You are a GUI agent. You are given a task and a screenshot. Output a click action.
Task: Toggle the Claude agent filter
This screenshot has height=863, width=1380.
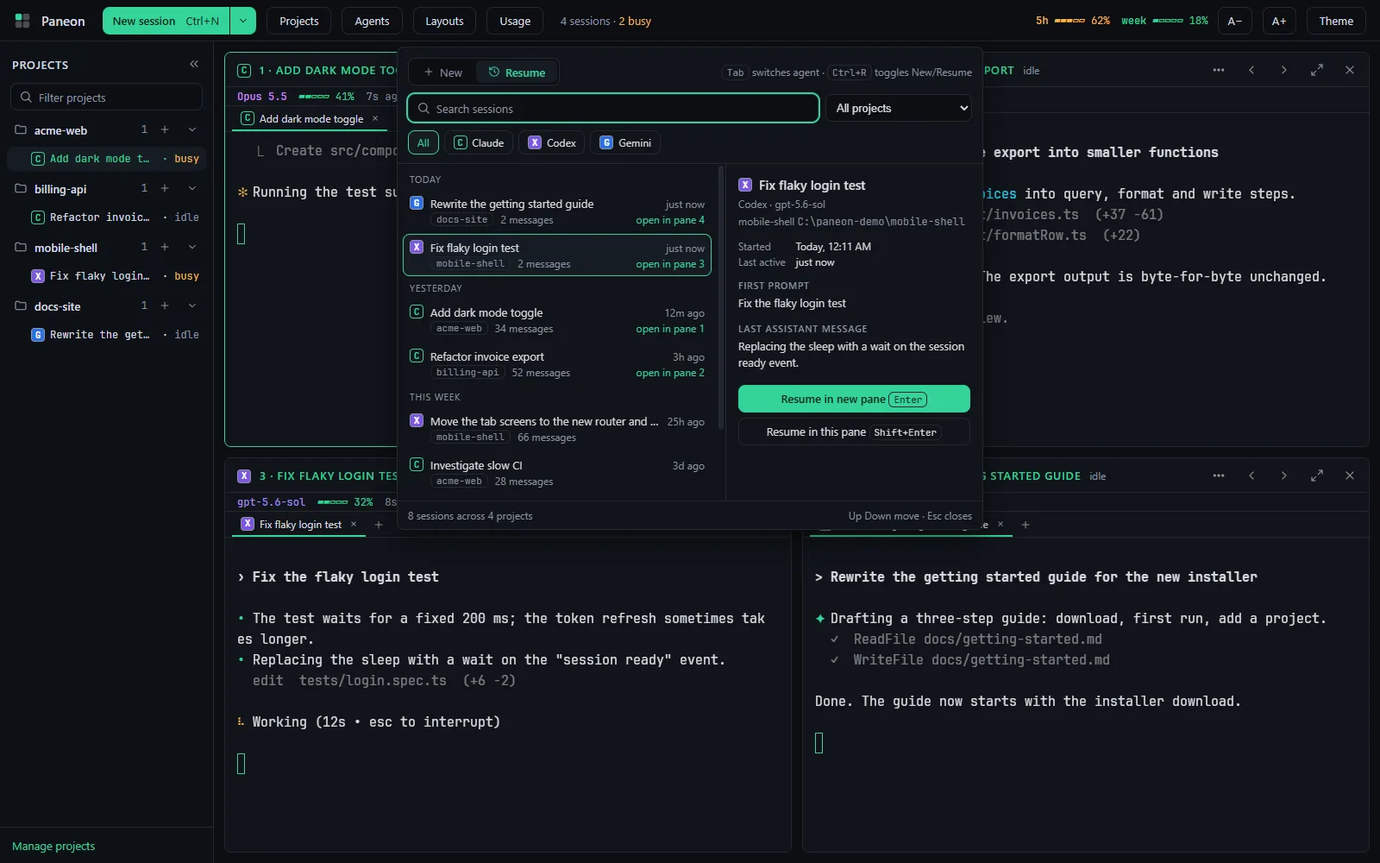[479, 143]
